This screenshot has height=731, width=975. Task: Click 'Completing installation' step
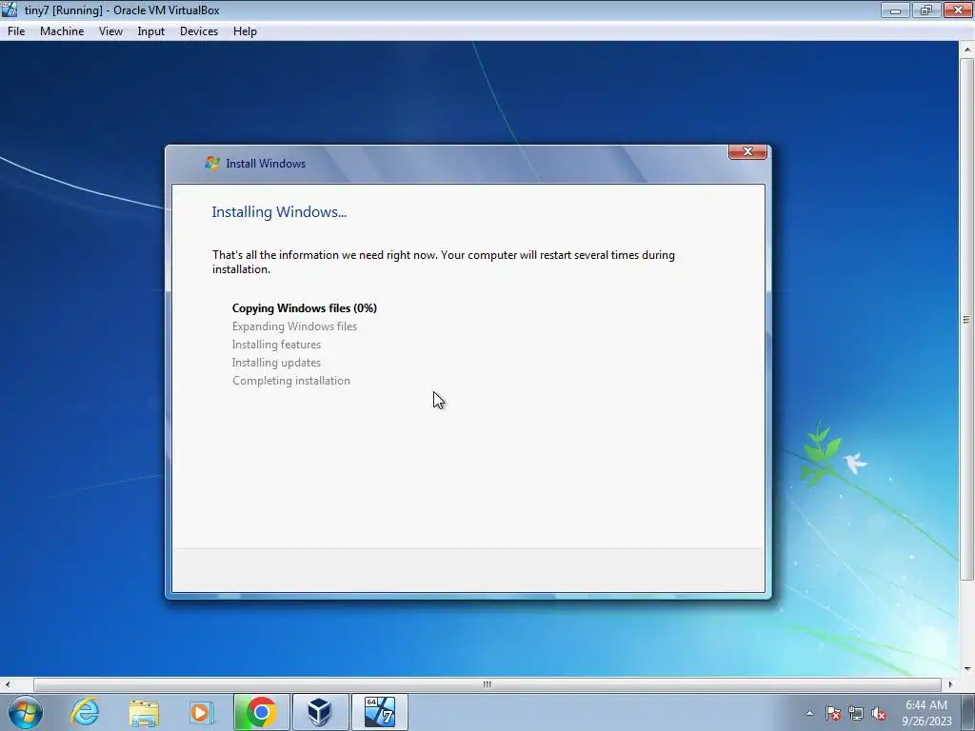pyautogui.click(x=291, y=381)
